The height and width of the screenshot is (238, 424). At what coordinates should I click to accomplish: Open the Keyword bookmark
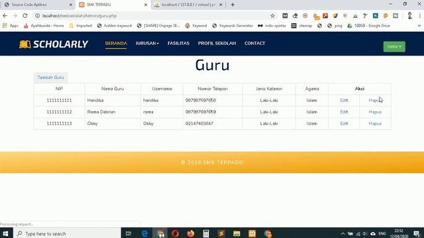pos(196,26)
